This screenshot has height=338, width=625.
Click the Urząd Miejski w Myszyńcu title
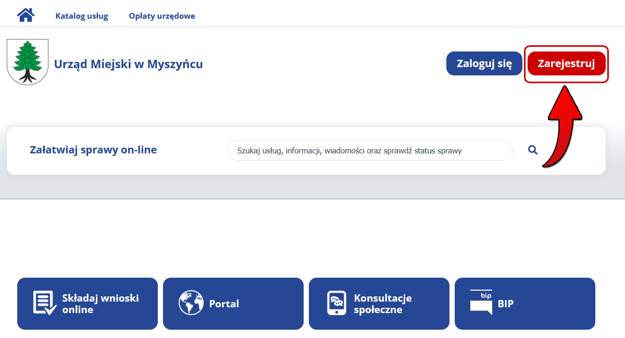pyautogui.click(x=129, y=64)
